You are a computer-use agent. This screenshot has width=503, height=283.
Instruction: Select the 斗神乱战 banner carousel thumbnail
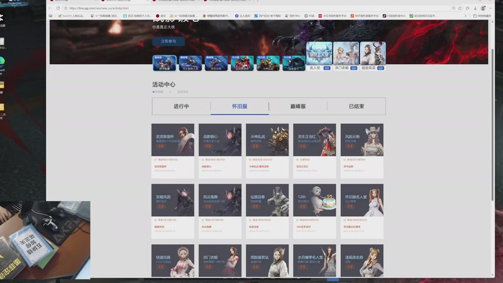point(268,63)
